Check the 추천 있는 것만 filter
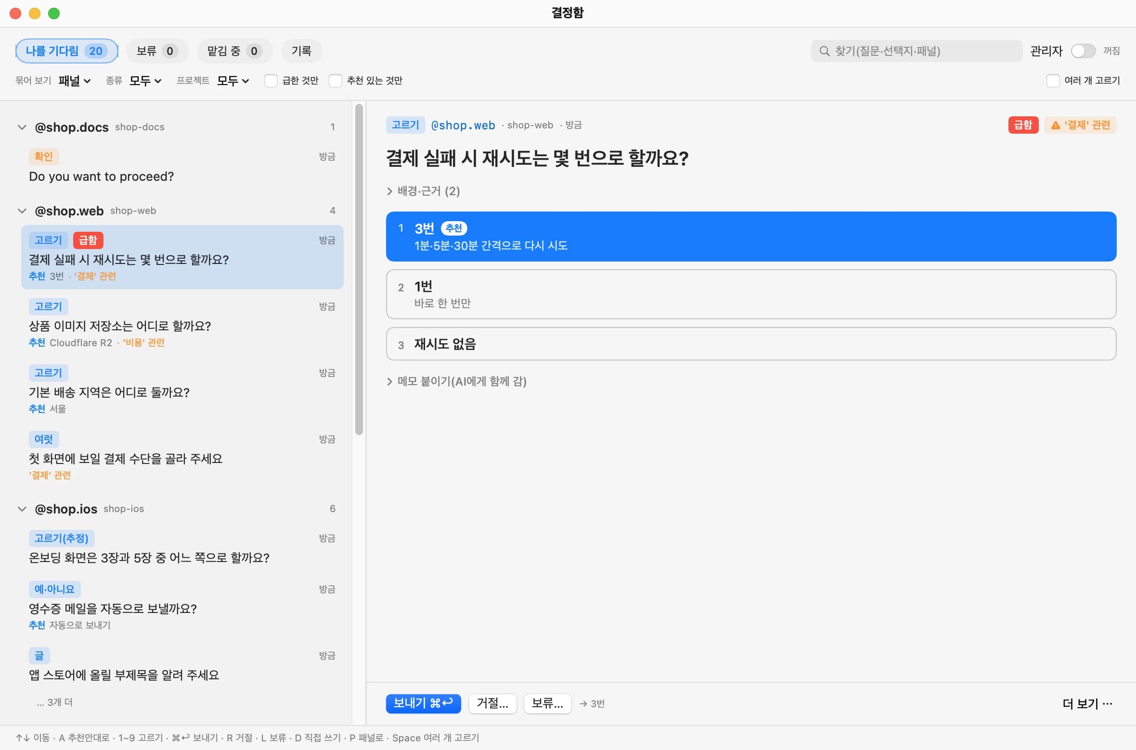 336,81
